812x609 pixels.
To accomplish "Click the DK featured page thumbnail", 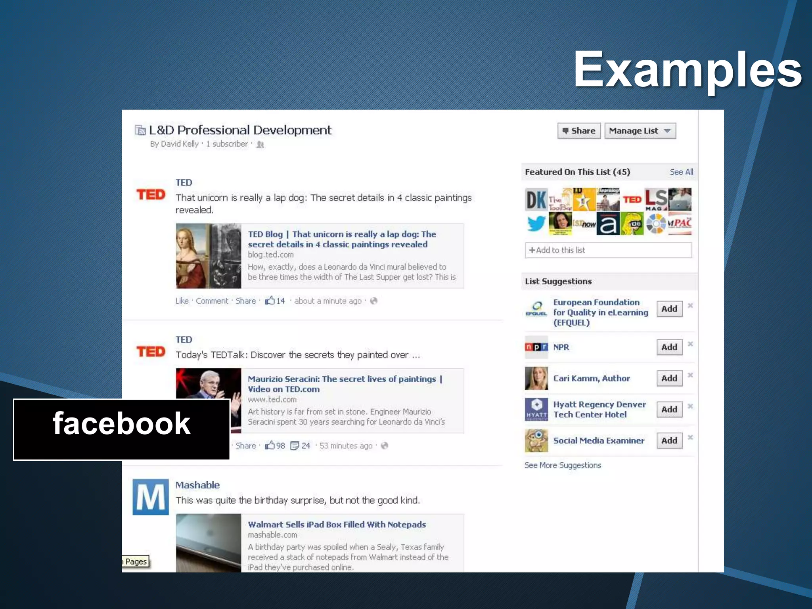I will pos(536,199).
